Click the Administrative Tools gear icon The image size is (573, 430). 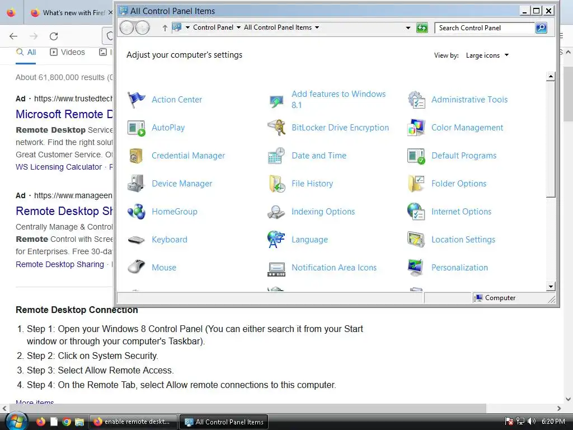pyautogui.click(x=416, y=100)
